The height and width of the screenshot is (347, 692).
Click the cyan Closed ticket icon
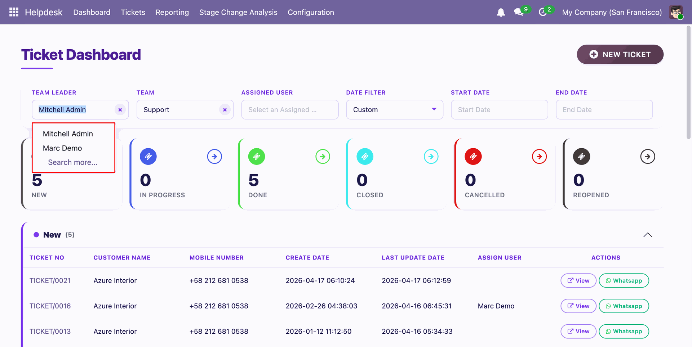coord(365,157)
